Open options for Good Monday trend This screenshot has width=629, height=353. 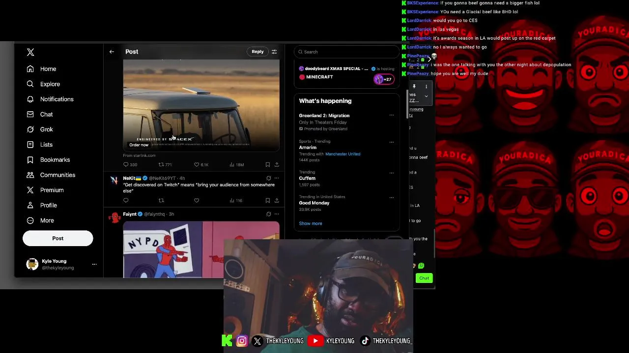392,197
